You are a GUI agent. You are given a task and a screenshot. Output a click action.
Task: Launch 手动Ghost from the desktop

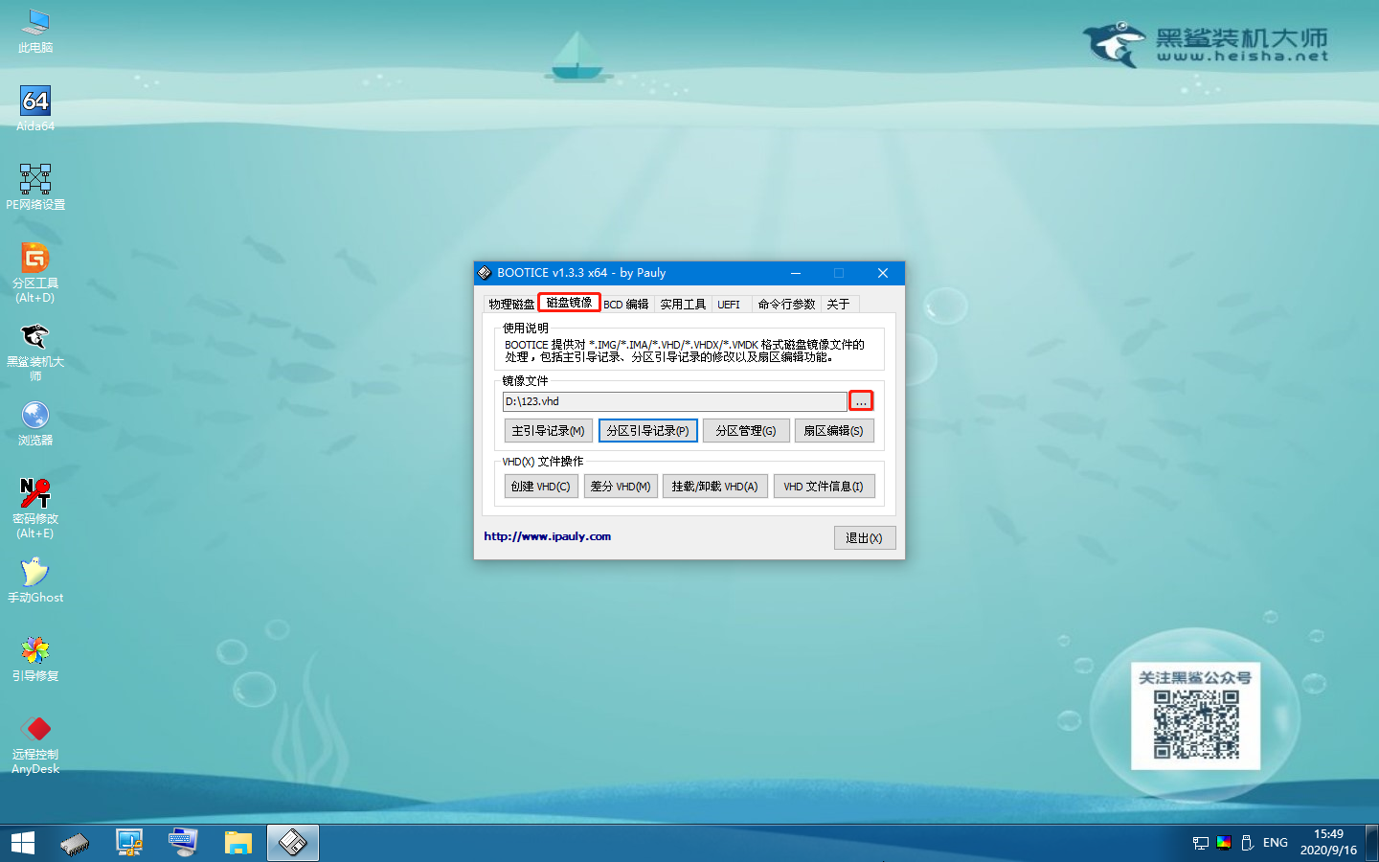pos(34,573)
